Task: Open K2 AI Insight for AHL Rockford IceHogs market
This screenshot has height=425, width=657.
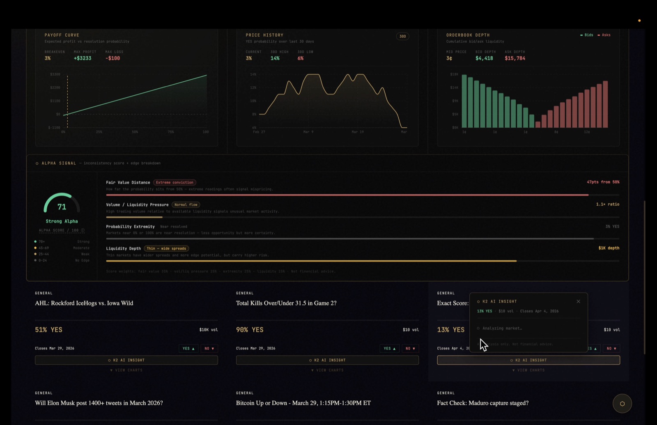Action: point(126,360)
